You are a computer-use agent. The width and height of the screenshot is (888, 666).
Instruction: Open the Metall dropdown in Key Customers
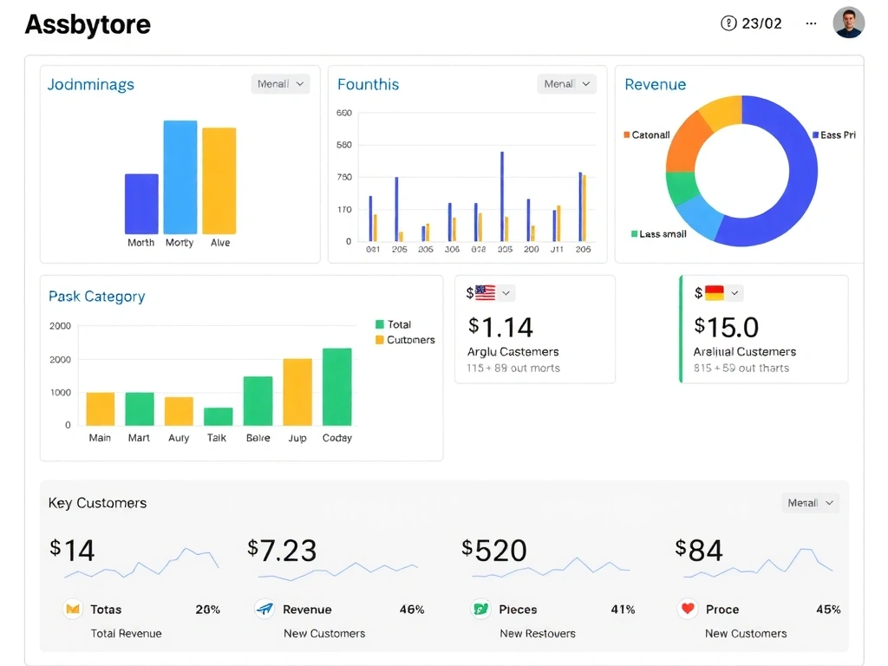810,503
